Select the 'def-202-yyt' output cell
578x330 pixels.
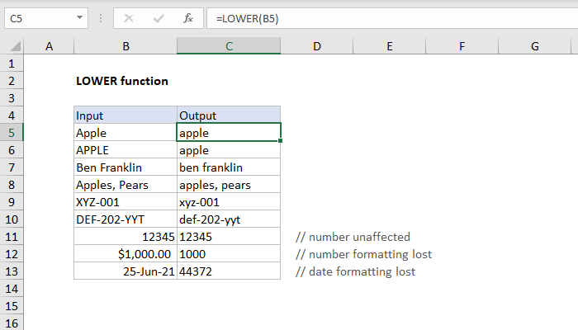tap(229, 219)
